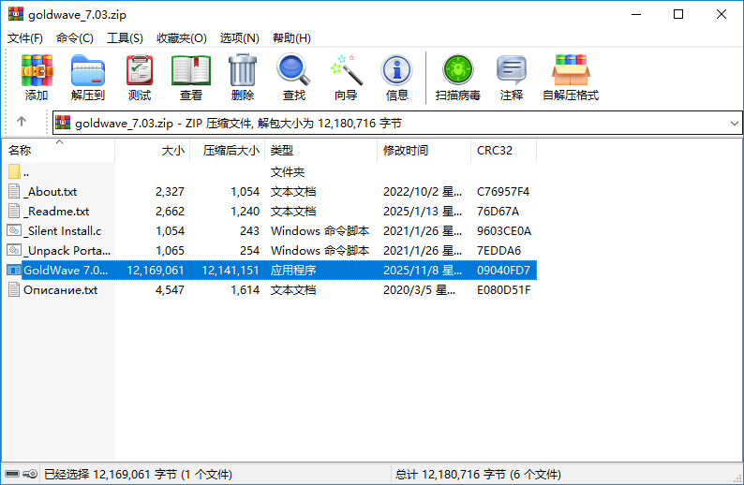This screenshot has width=744, height=485.
Task: Click date 2025/1/13 in Readme row
Action: (423, 211)
